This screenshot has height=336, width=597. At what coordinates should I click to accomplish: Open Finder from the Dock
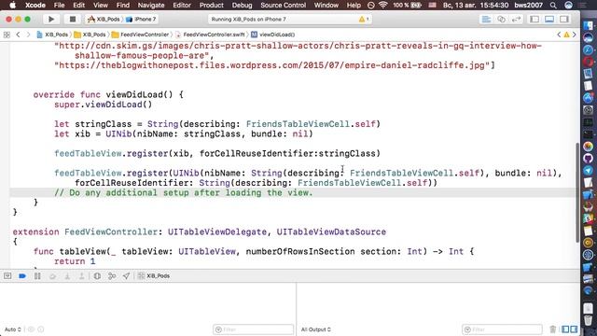(588, 26)
